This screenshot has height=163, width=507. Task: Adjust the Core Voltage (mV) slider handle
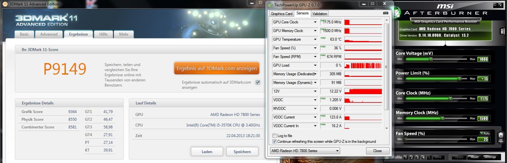431,59
